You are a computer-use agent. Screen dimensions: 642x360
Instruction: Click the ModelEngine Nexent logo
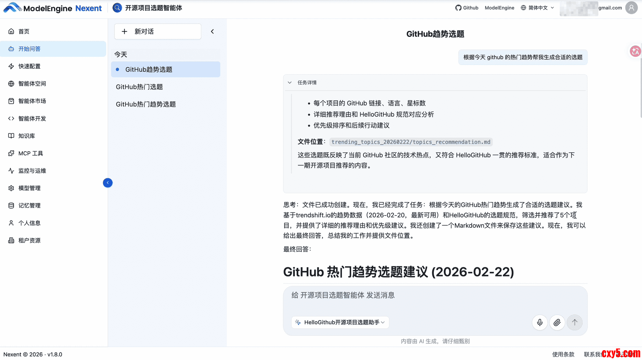[x=52, y=8]
